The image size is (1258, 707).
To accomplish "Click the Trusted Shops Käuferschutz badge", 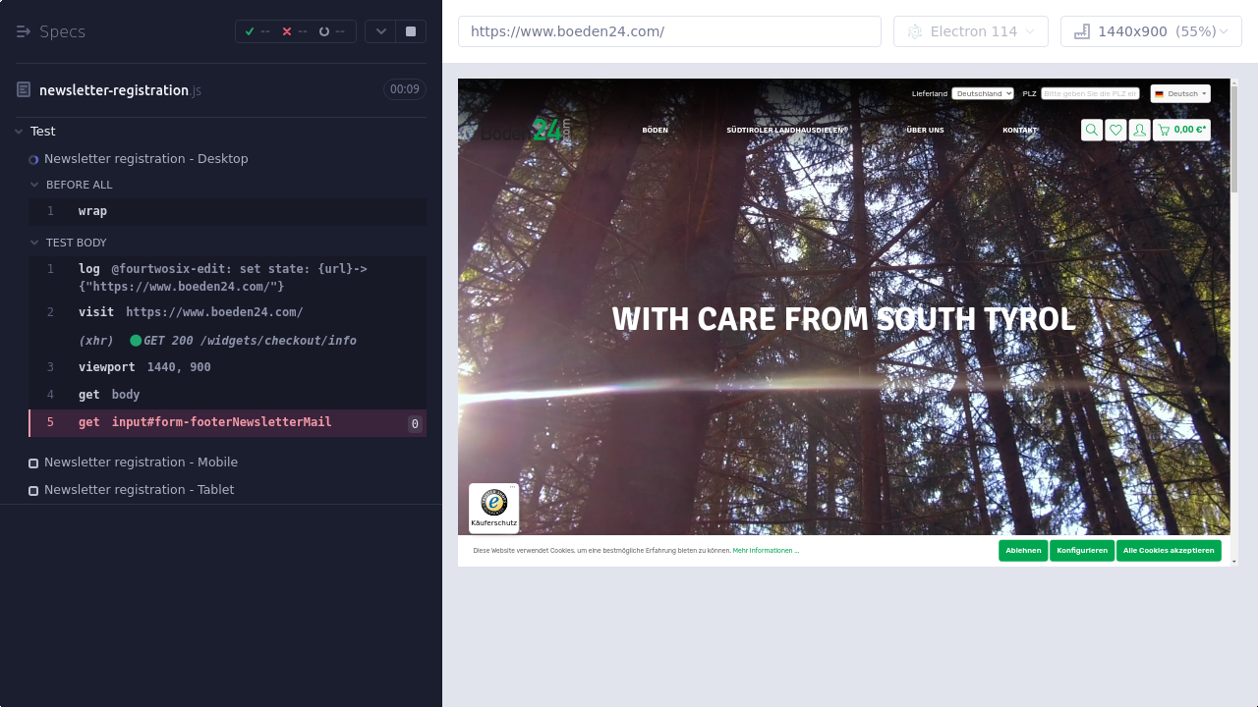I will tap(493, 508).
